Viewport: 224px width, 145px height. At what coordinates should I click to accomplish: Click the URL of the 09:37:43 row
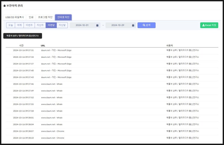pyautogui.click(x=56, y=77)
